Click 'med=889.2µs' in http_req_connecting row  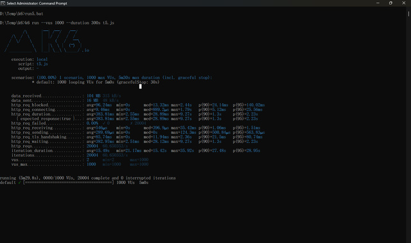point(156,110)
